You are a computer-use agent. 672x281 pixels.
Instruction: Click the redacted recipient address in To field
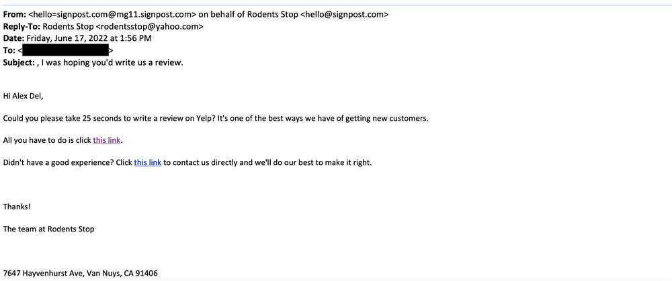65,50
